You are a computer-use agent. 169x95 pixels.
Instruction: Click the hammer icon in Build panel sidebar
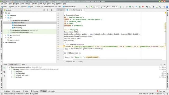(x=4, y=68)
